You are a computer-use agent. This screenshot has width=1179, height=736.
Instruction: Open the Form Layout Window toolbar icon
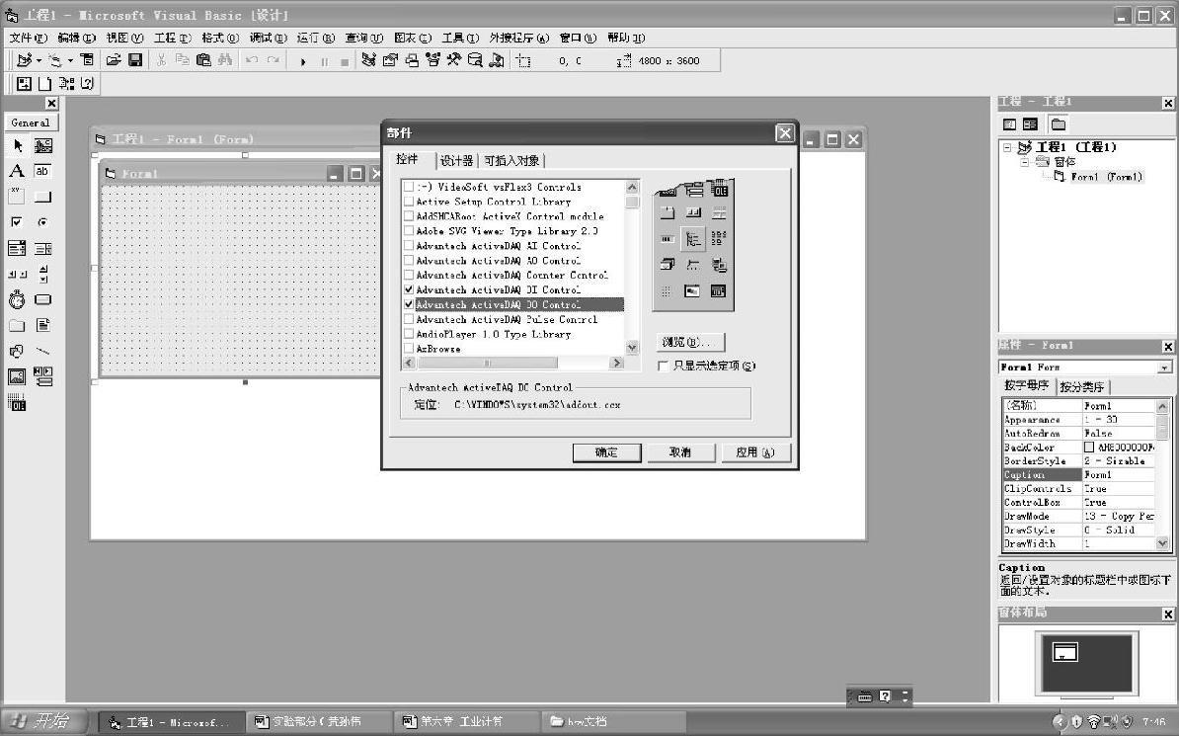pos(412,60)
